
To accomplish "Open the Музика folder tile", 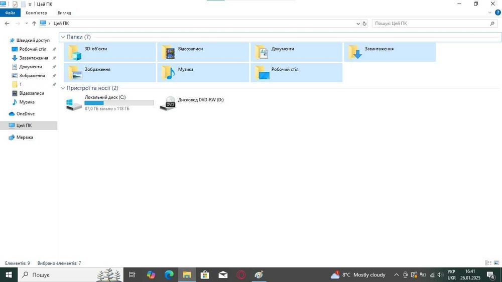I will [x=203, y=72].
